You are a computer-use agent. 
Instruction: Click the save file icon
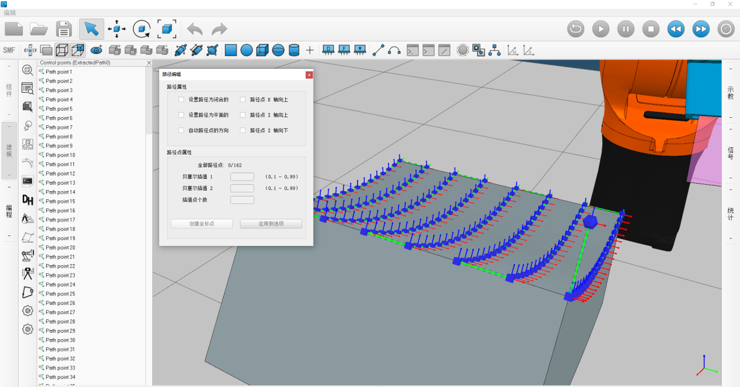(64, 29)
